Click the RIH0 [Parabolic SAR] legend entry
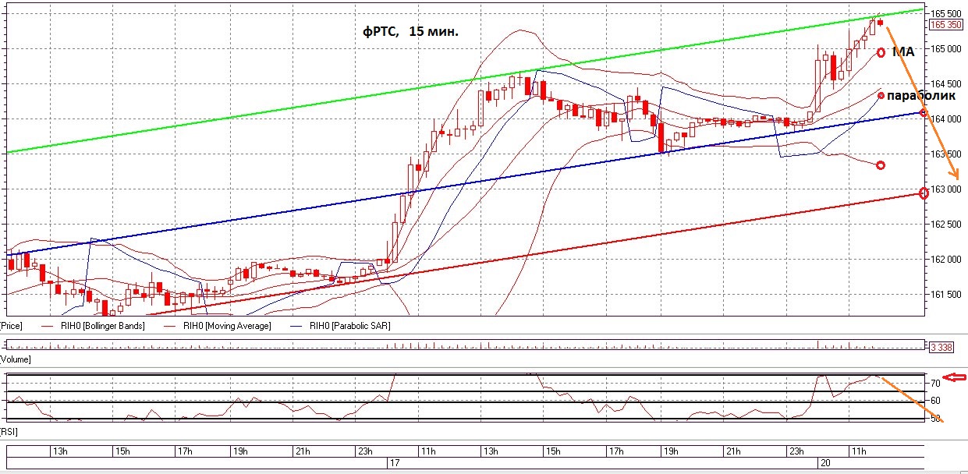This screenshot has height=474, width=968. [349, 326]
